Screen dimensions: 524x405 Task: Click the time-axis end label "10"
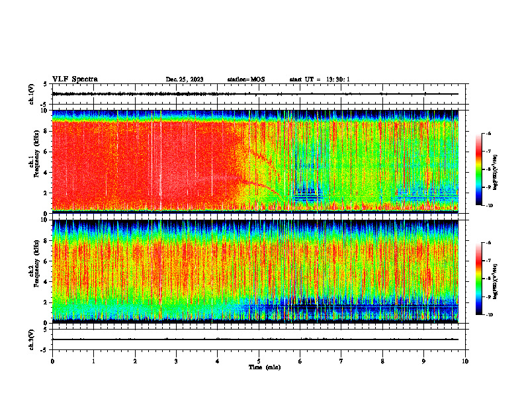(x=465, y=361)
